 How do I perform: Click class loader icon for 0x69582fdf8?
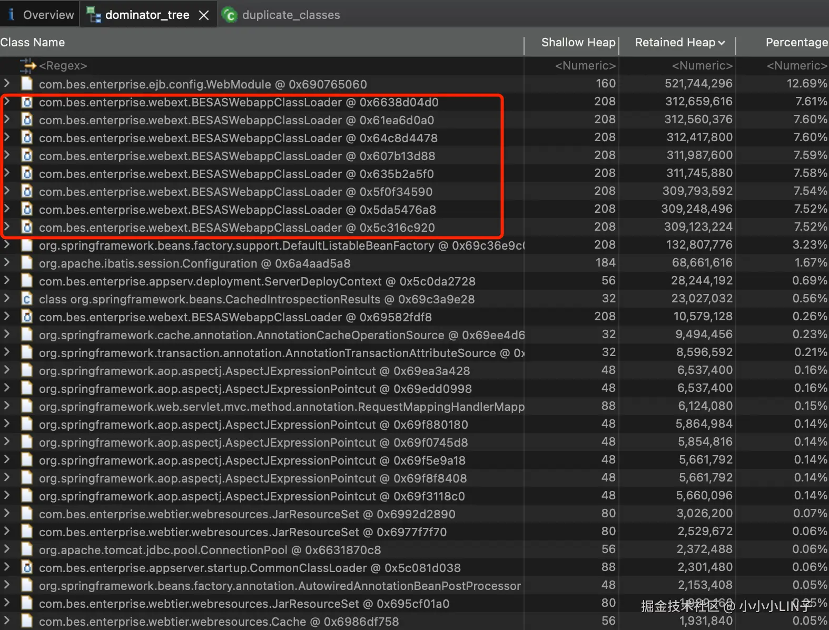[x=27, y=317]
